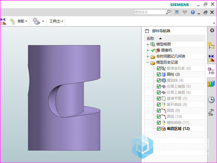Click the 在面上偏置 (5) feature icon
Screen dimensions: 217x163
click(164, 86)
